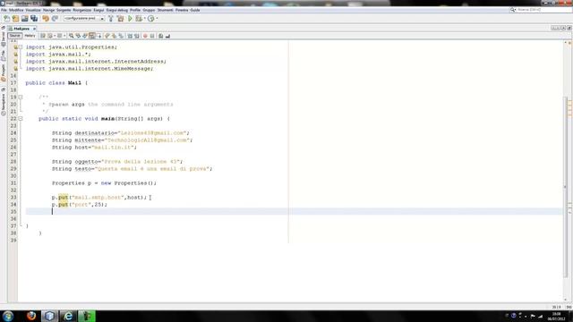
Task: Collapse the imports fold marker
Action: [x=21, y=47]
